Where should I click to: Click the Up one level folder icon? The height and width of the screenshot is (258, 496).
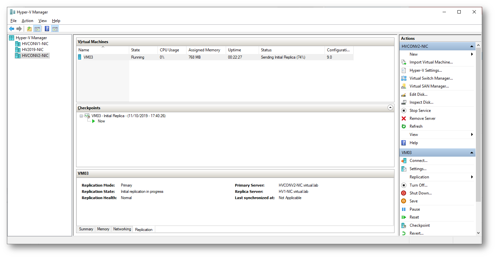click(x=29, y=29)
